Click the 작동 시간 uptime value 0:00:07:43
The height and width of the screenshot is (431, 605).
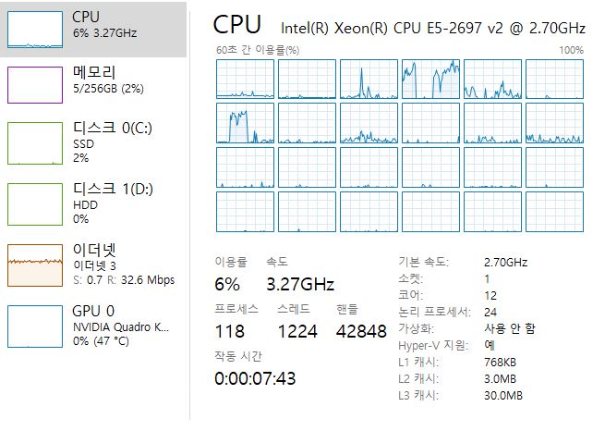click(x=255, y=378)
